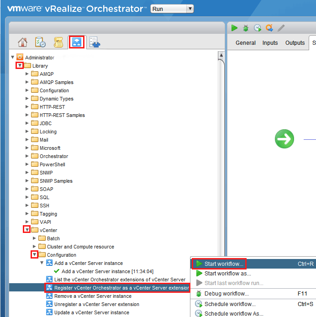
Task: Click the workflow tree vertical scrollbar thumb
Action: coord(221,158)
